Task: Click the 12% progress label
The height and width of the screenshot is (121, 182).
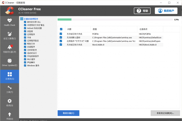Action: [x=176, y=20]
